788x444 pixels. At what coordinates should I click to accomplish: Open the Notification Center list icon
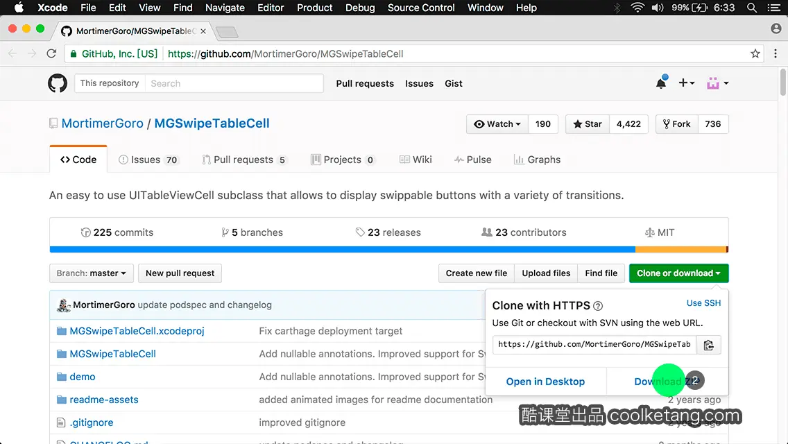pyautogui.click(x=774, y=8)
